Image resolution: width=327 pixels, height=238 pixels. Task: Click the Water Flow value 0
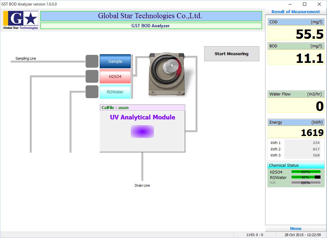coord(320,106)
